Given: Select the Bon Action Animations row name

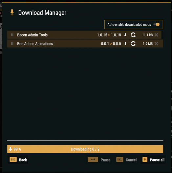Looking at the screenshot, I should pos(35,44).
